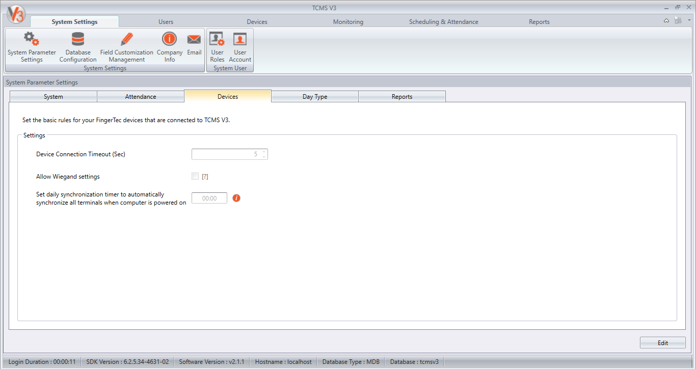Click the Edit button
This screenshot has height=369, width=696.
coord(663,343)
